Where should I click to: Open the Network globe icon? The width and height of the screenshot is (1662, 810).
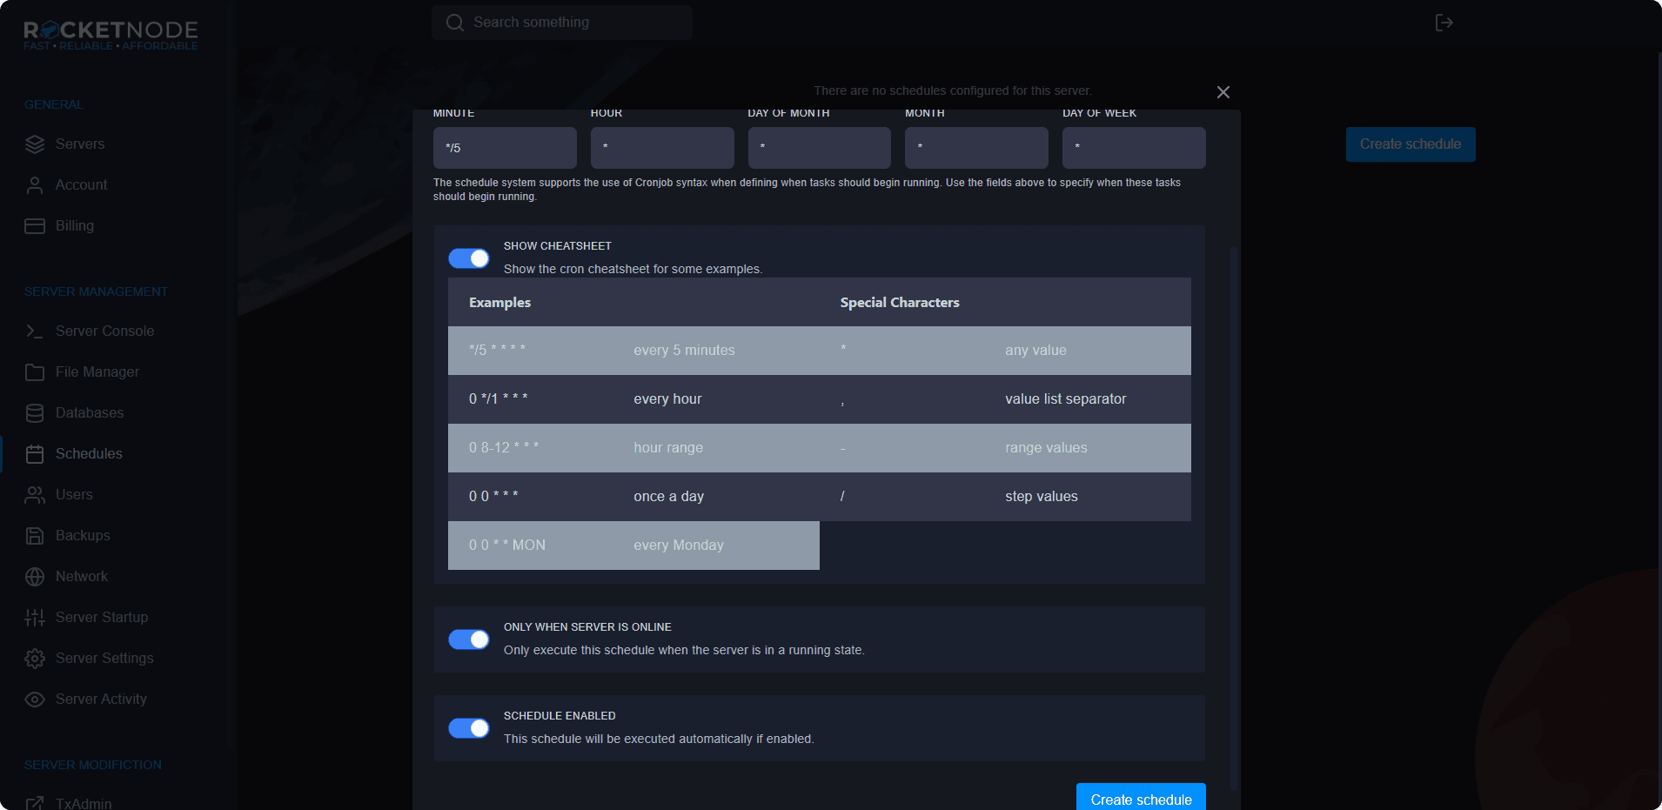pyautogui.click(x=35, y=577)
